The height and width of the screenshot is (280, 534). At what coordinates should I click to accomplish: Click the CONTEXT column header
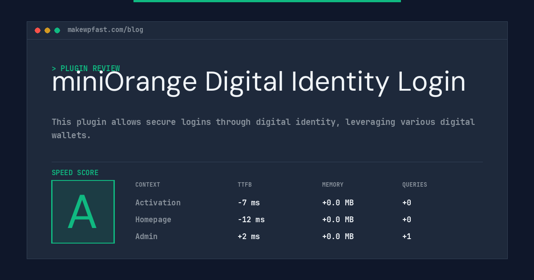pos(148,185)
